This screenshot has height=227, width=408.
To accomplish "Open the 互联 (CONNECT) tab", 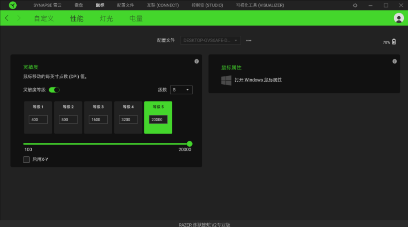I will tap(163, 5).
